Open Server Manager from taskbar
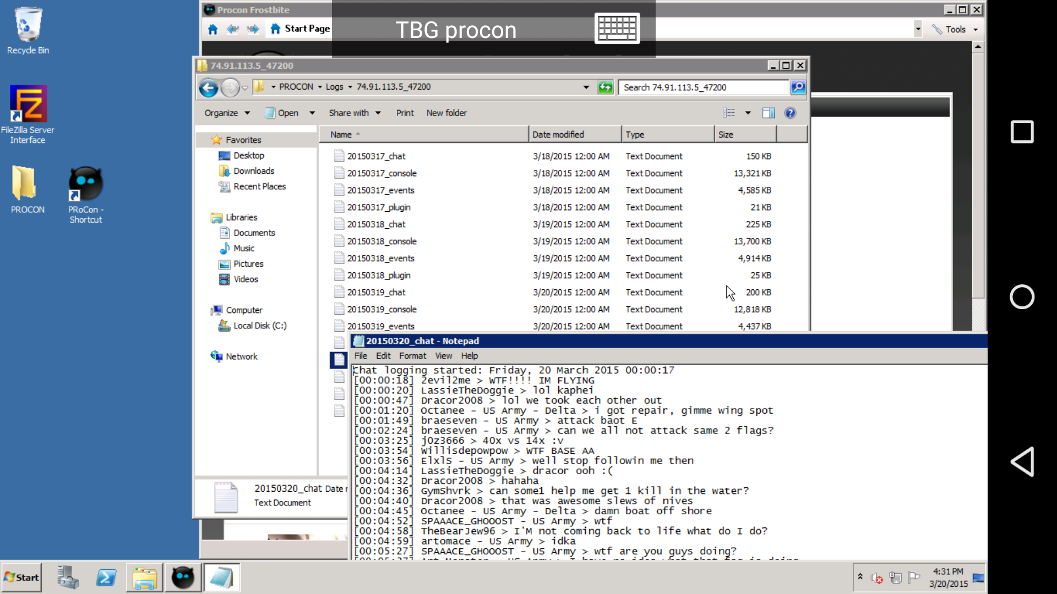 point(68,577)
